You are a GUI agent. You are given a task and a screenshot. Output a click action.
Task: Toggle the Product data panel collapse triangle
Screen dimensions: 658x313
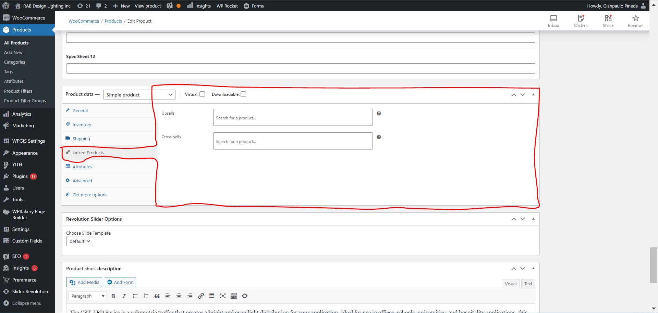pos(533,94)
